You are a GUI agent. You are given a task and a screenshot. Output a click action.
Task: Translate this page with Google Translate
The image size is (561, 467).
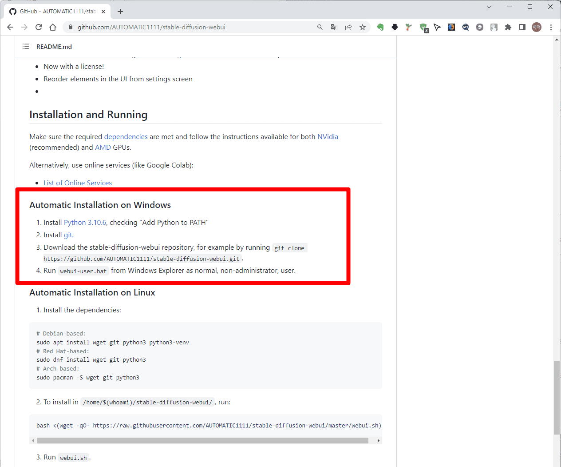click(334, 27)
